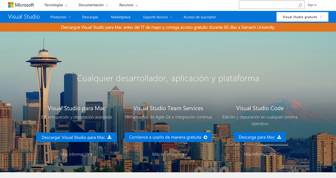Expand the Recursos dropdown
The height and width of the screenshot is (178, 336).
[x=128, y=5]
